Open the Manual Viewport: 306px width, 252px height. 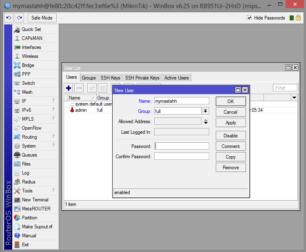coord(35,236)
